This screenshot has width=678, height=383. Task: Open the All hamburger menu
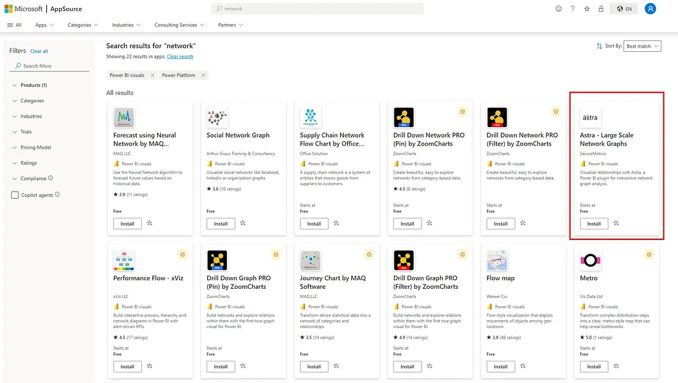[x=14, y=25]
